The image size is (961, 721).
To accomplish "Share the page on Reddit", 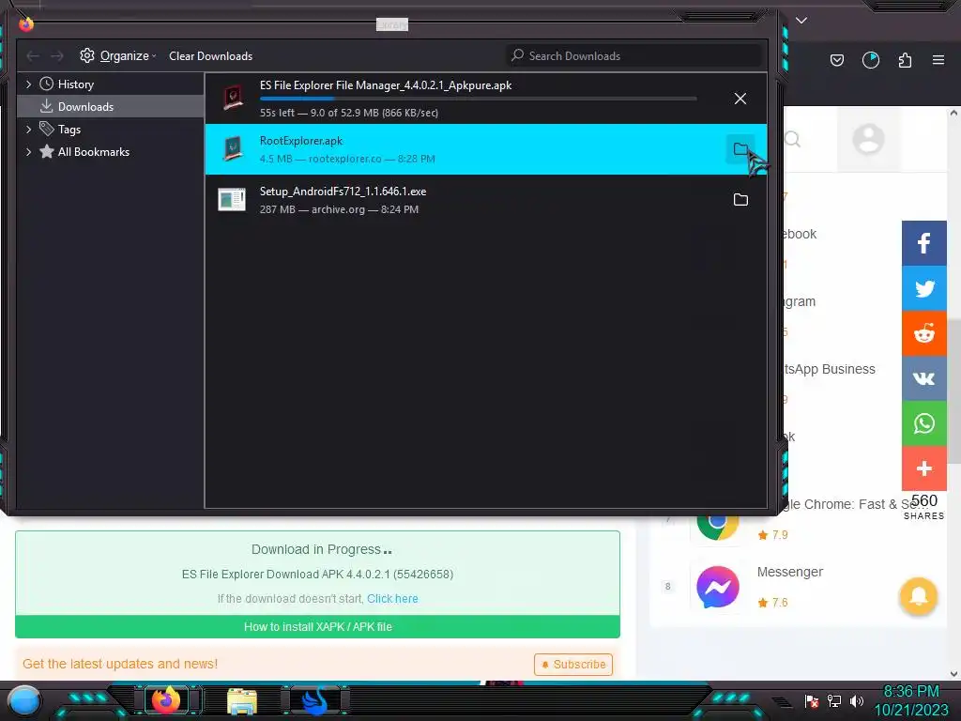I will (924, 333).
